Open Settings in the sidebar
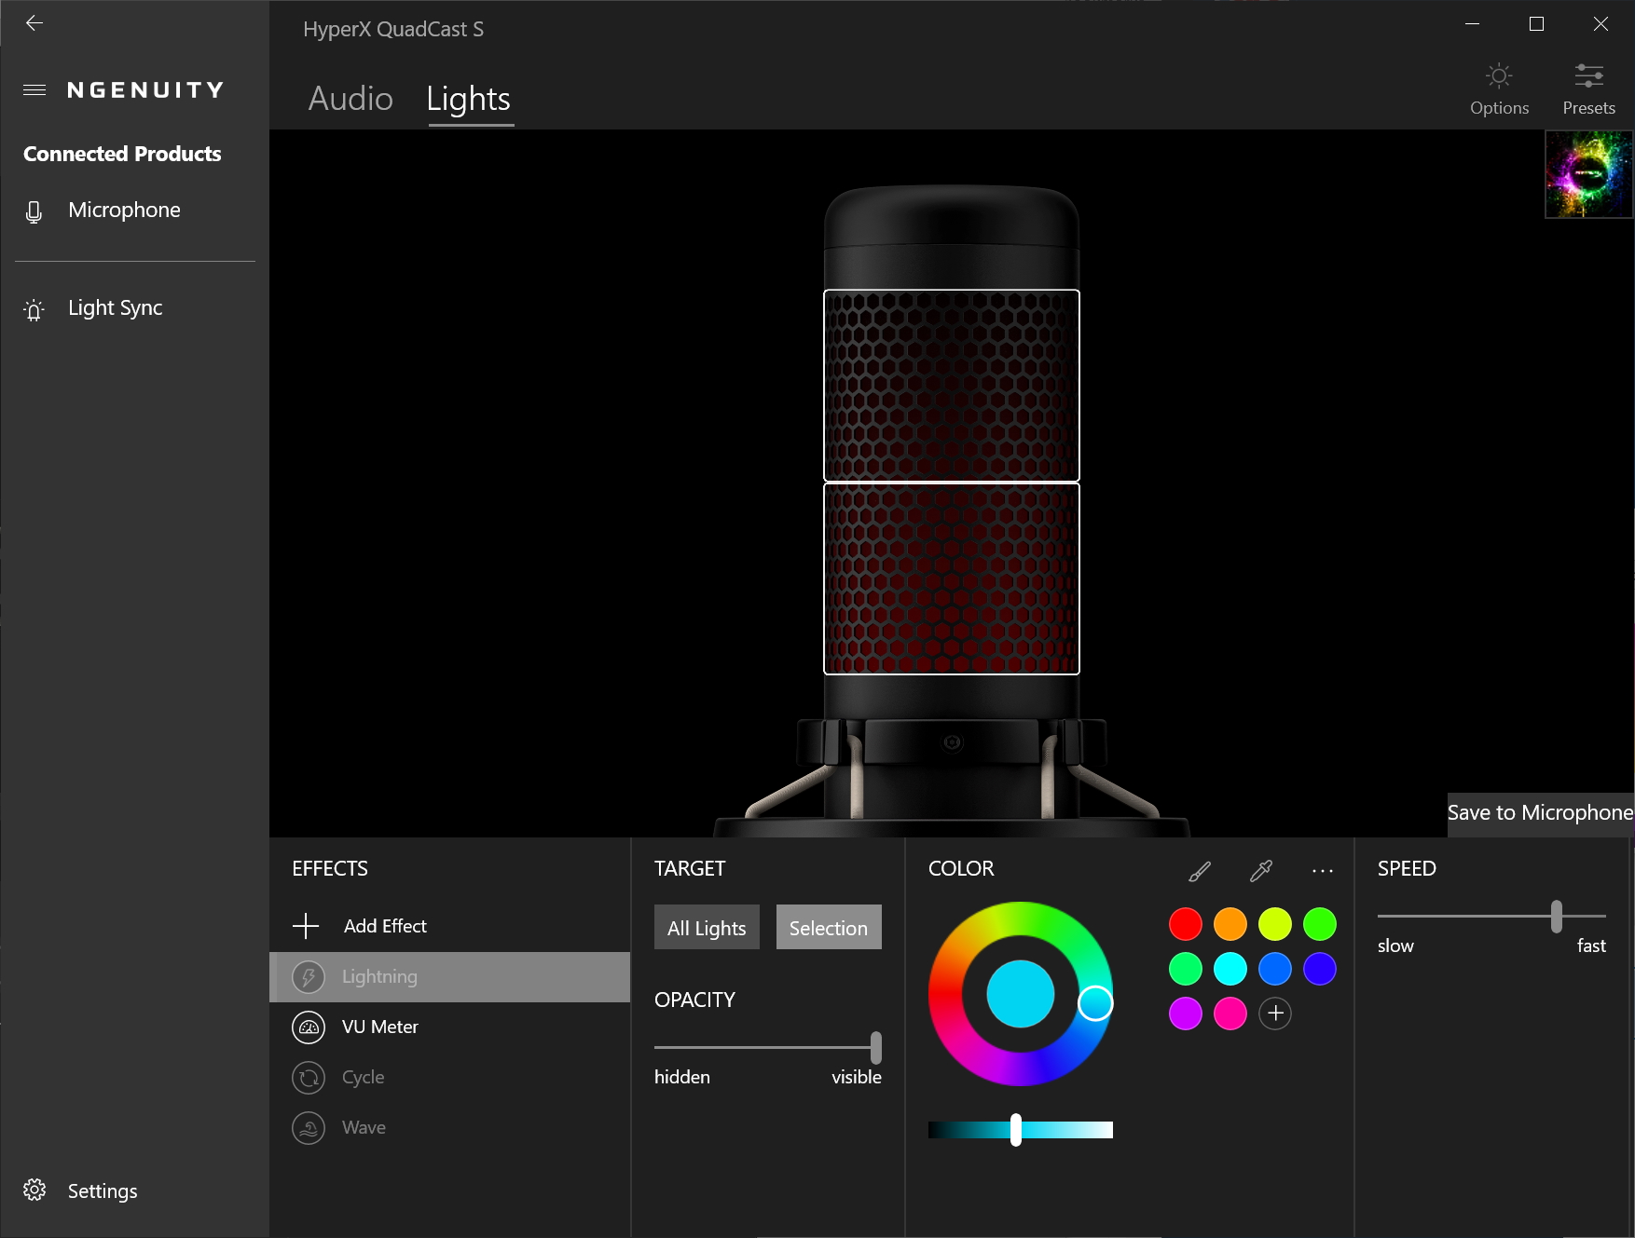Screen dimensions: 1635x1238 click(102, 1191)
